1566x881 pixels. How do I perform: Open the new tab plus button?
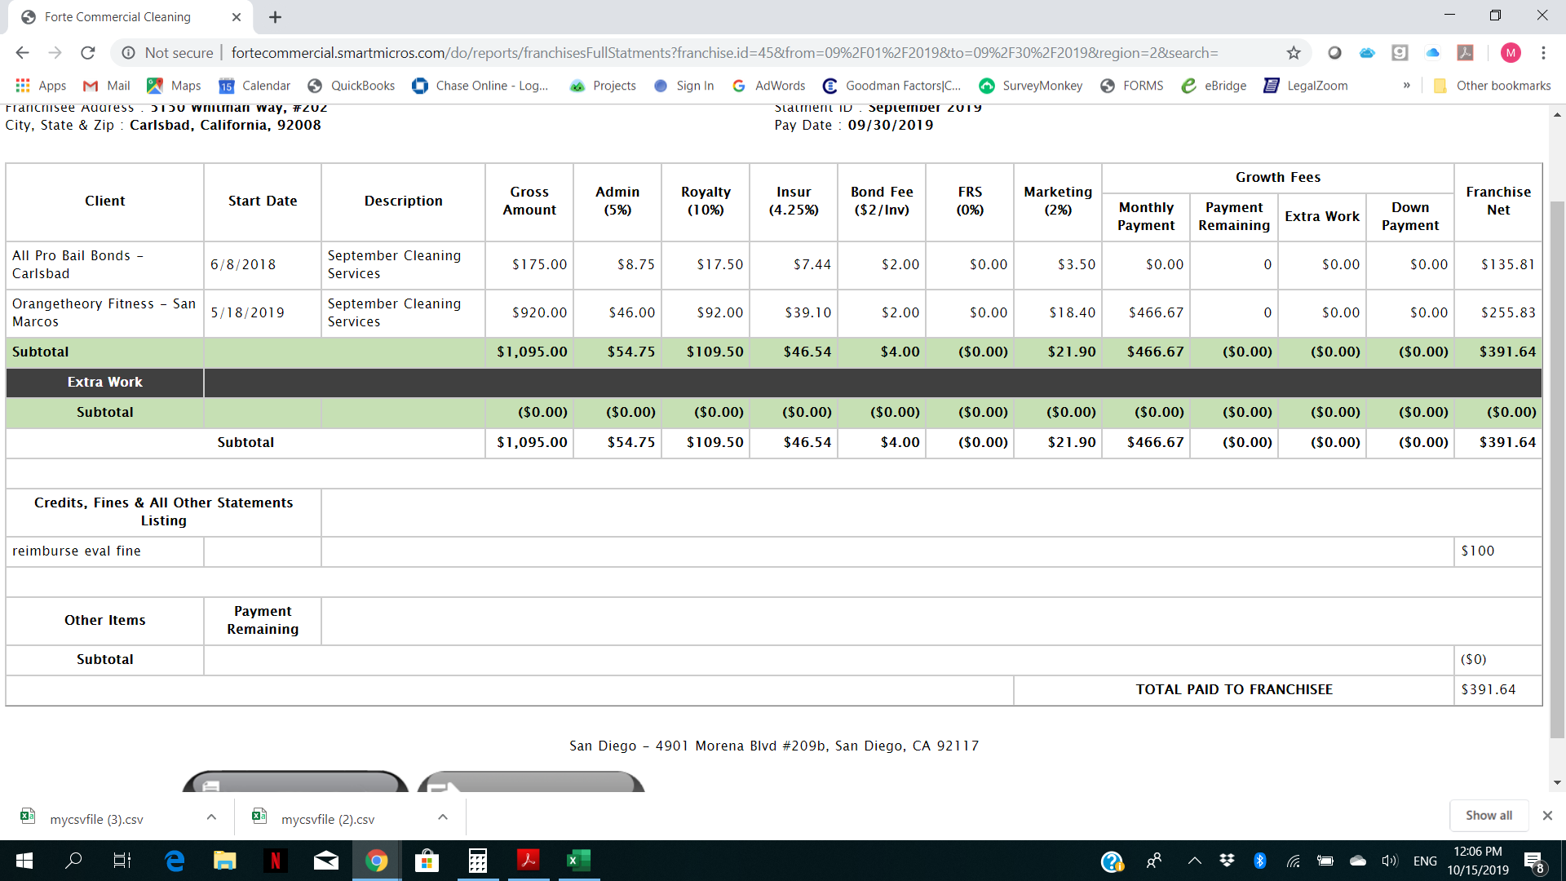click(x=276, y=17)
